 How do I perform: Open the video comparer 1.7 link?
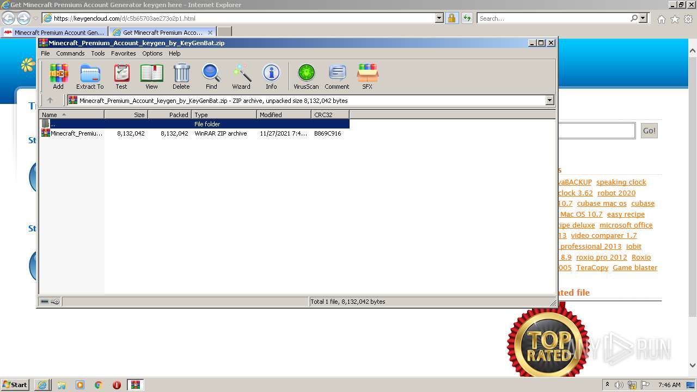pos(604,235)
